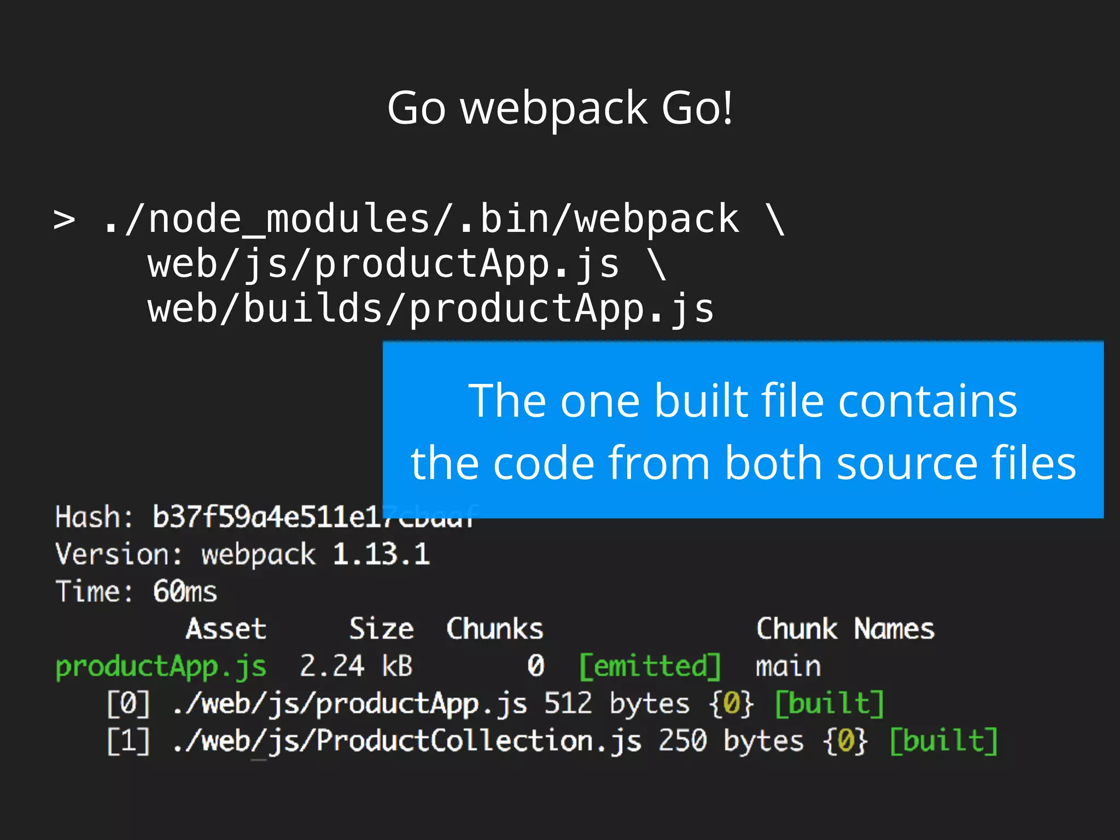The height and width of the screenshot is (840, 1120).
Task: Click the green '[emitted]' status
Action: tap(650, 666)
